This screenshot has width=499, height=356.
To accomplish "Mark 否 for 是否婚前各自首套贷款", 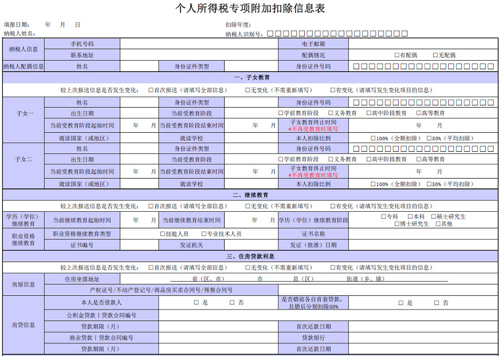I will point(437,303).
